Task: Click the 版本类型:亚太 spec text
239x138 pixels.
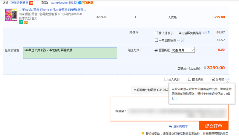Action: point(28,18)
